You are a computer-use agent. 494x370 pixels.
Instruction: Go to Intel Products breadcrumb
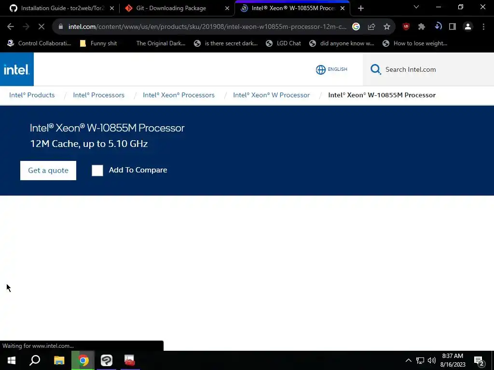click(x=32, y=95)
